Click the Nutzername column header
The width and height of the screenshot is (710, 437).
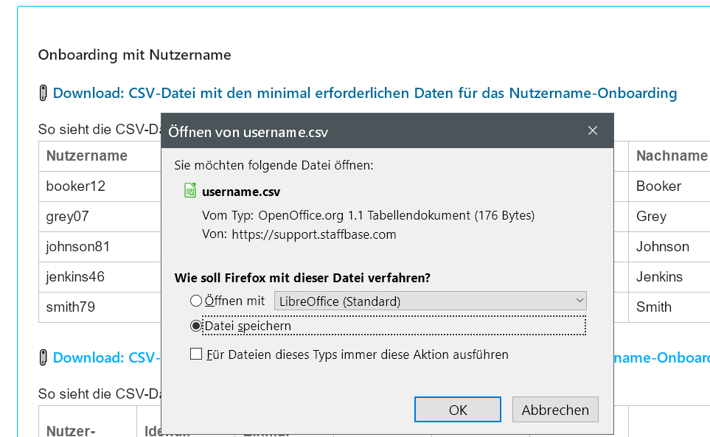click(87, 155)
